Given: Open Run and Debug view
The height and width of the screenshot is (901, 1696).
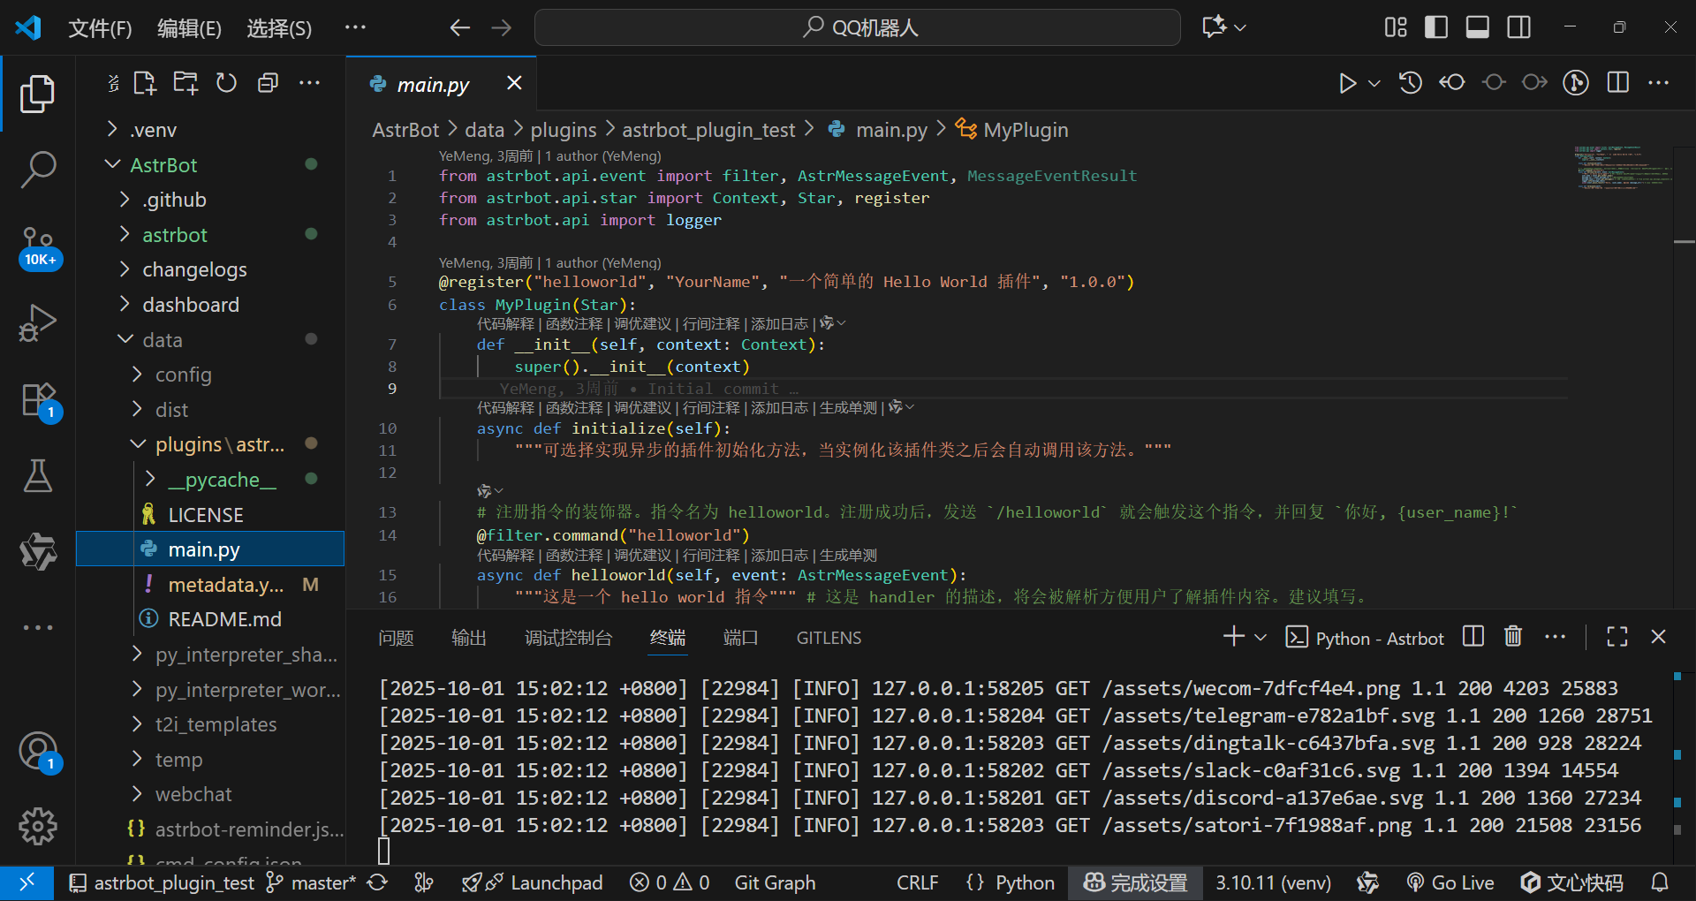Looking at the screenshot, I should tap(37, 322).
